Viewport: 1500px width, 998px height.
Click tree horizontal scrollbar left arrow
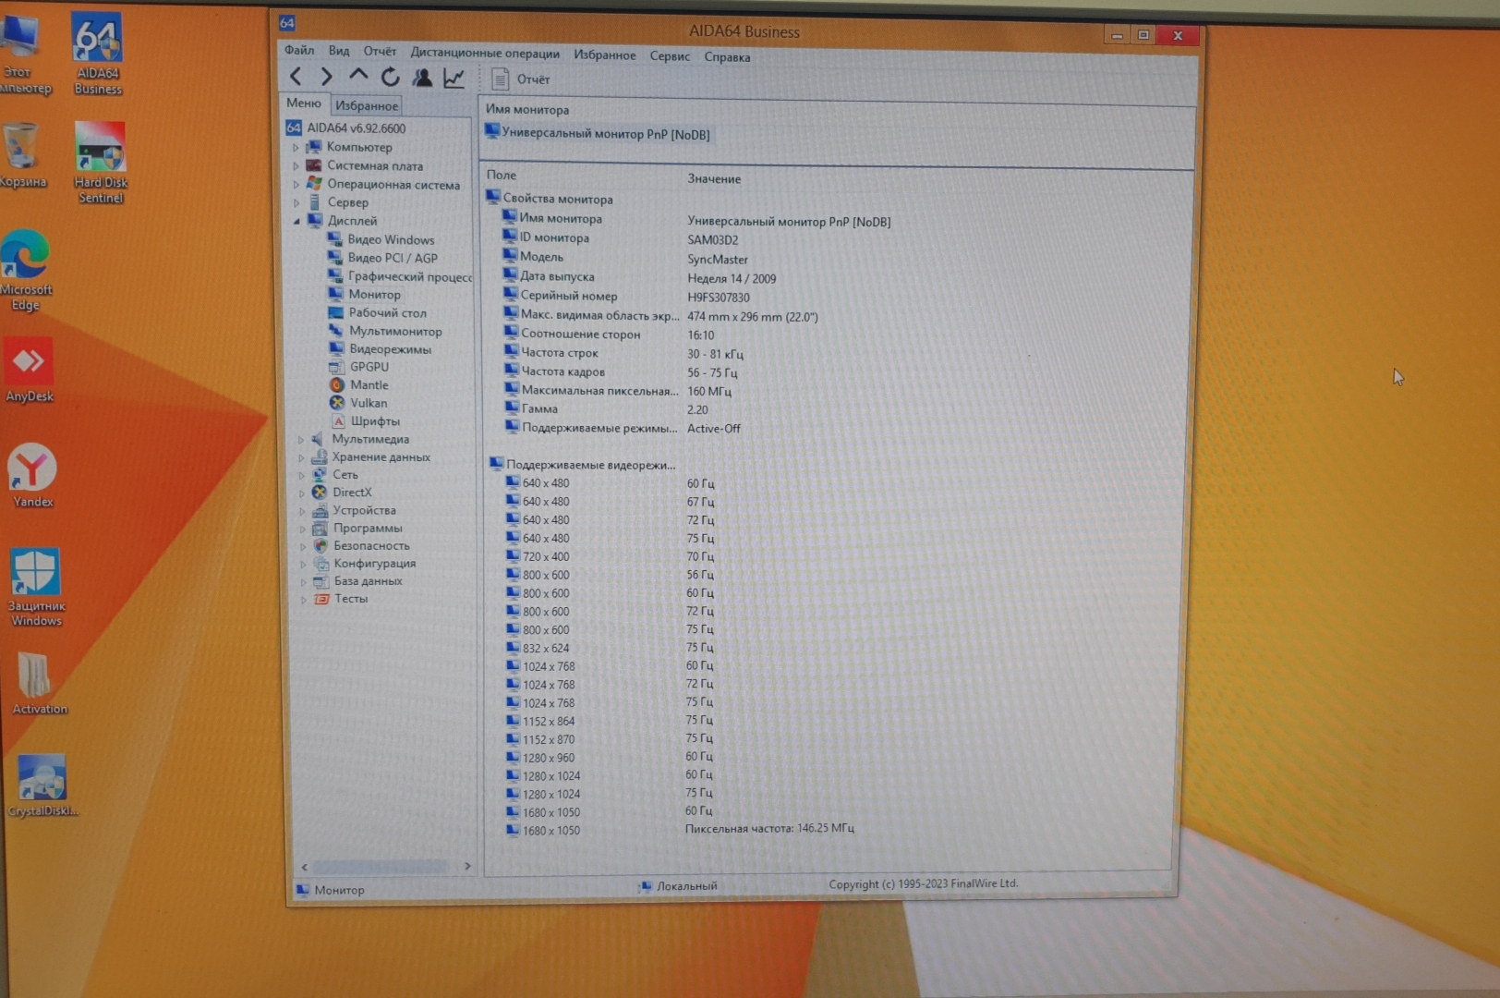point(305,867)
